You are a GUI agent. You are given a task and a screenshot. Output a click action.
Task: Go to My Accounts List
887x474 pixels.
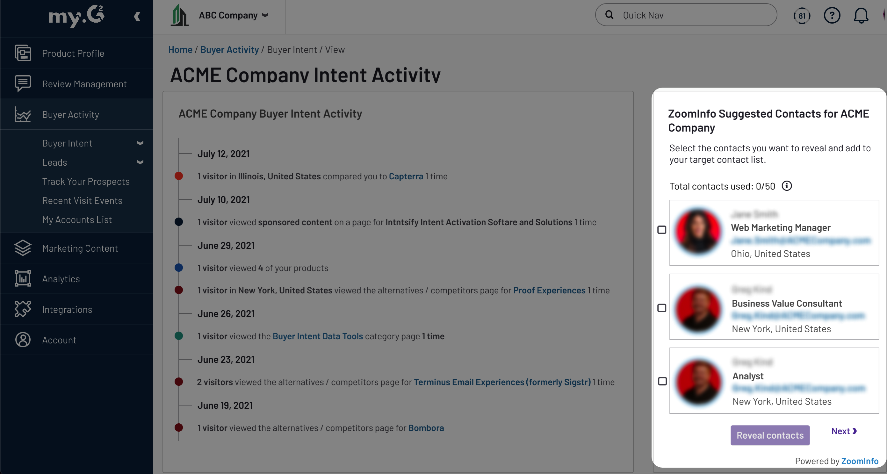pos(77,219)
